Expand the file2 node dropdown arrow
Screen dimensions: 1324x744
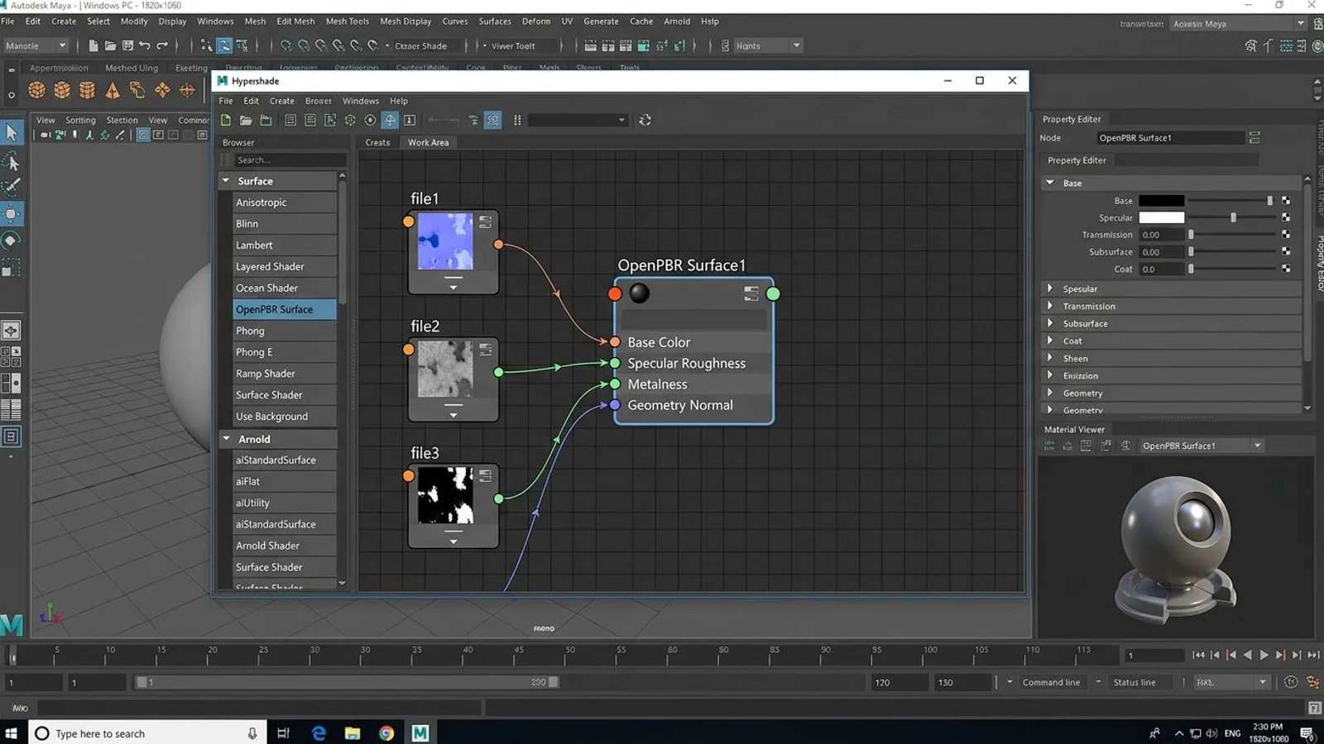point(453,415)
